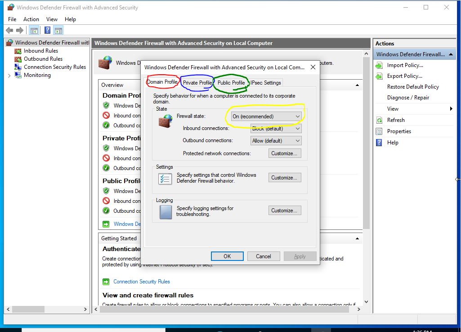Click the Help icon in Actions pane
Viewport: 461px width, 332px height.
(379, 143)
